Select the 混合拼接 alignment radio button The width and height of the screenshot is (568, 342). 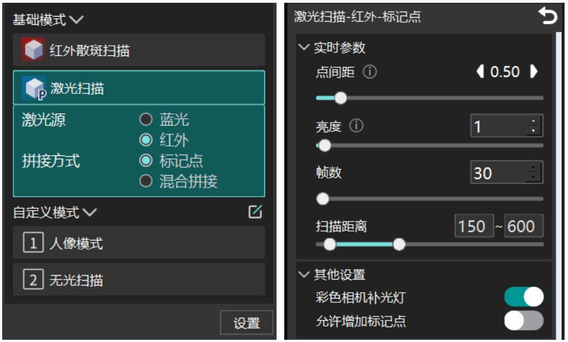146,181
